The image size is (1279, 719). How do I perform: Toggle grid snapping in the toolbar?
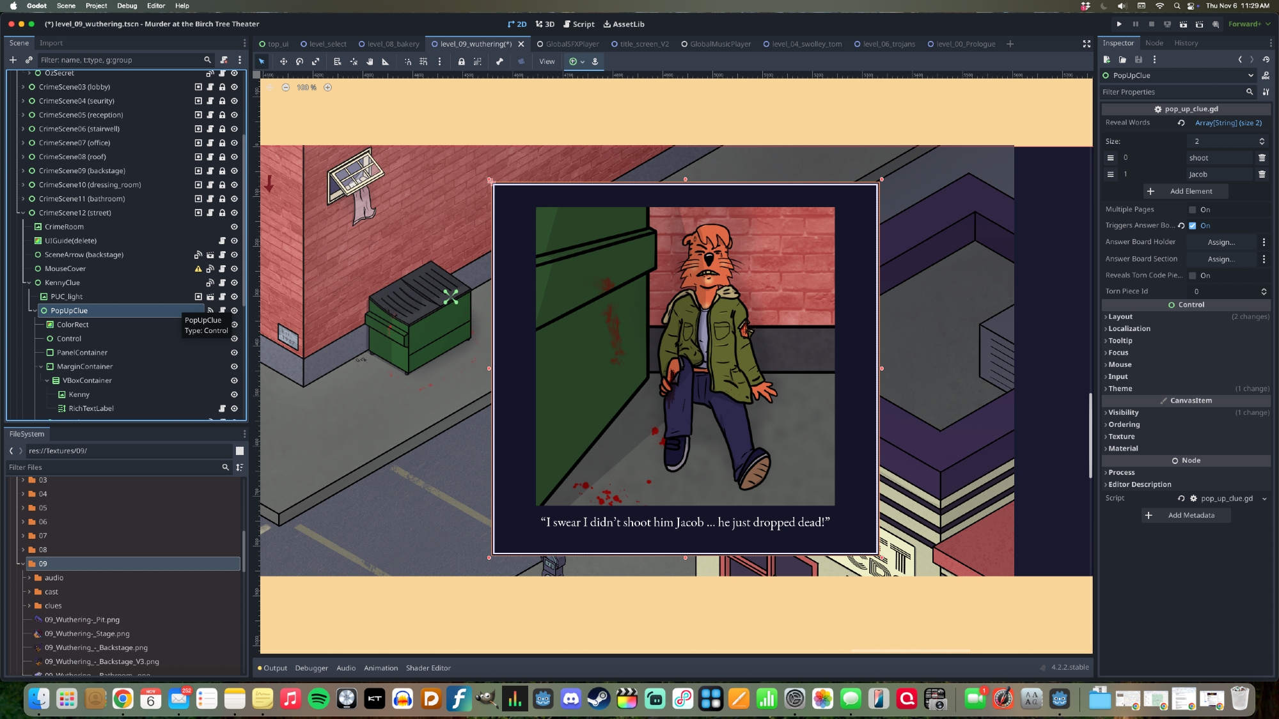point(423,61)
